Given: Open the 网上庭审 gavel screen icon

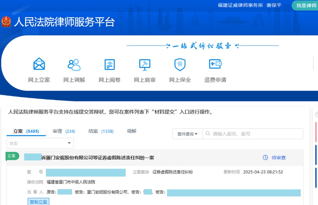Looking at the screenshot, I should (x=144, y=65).
